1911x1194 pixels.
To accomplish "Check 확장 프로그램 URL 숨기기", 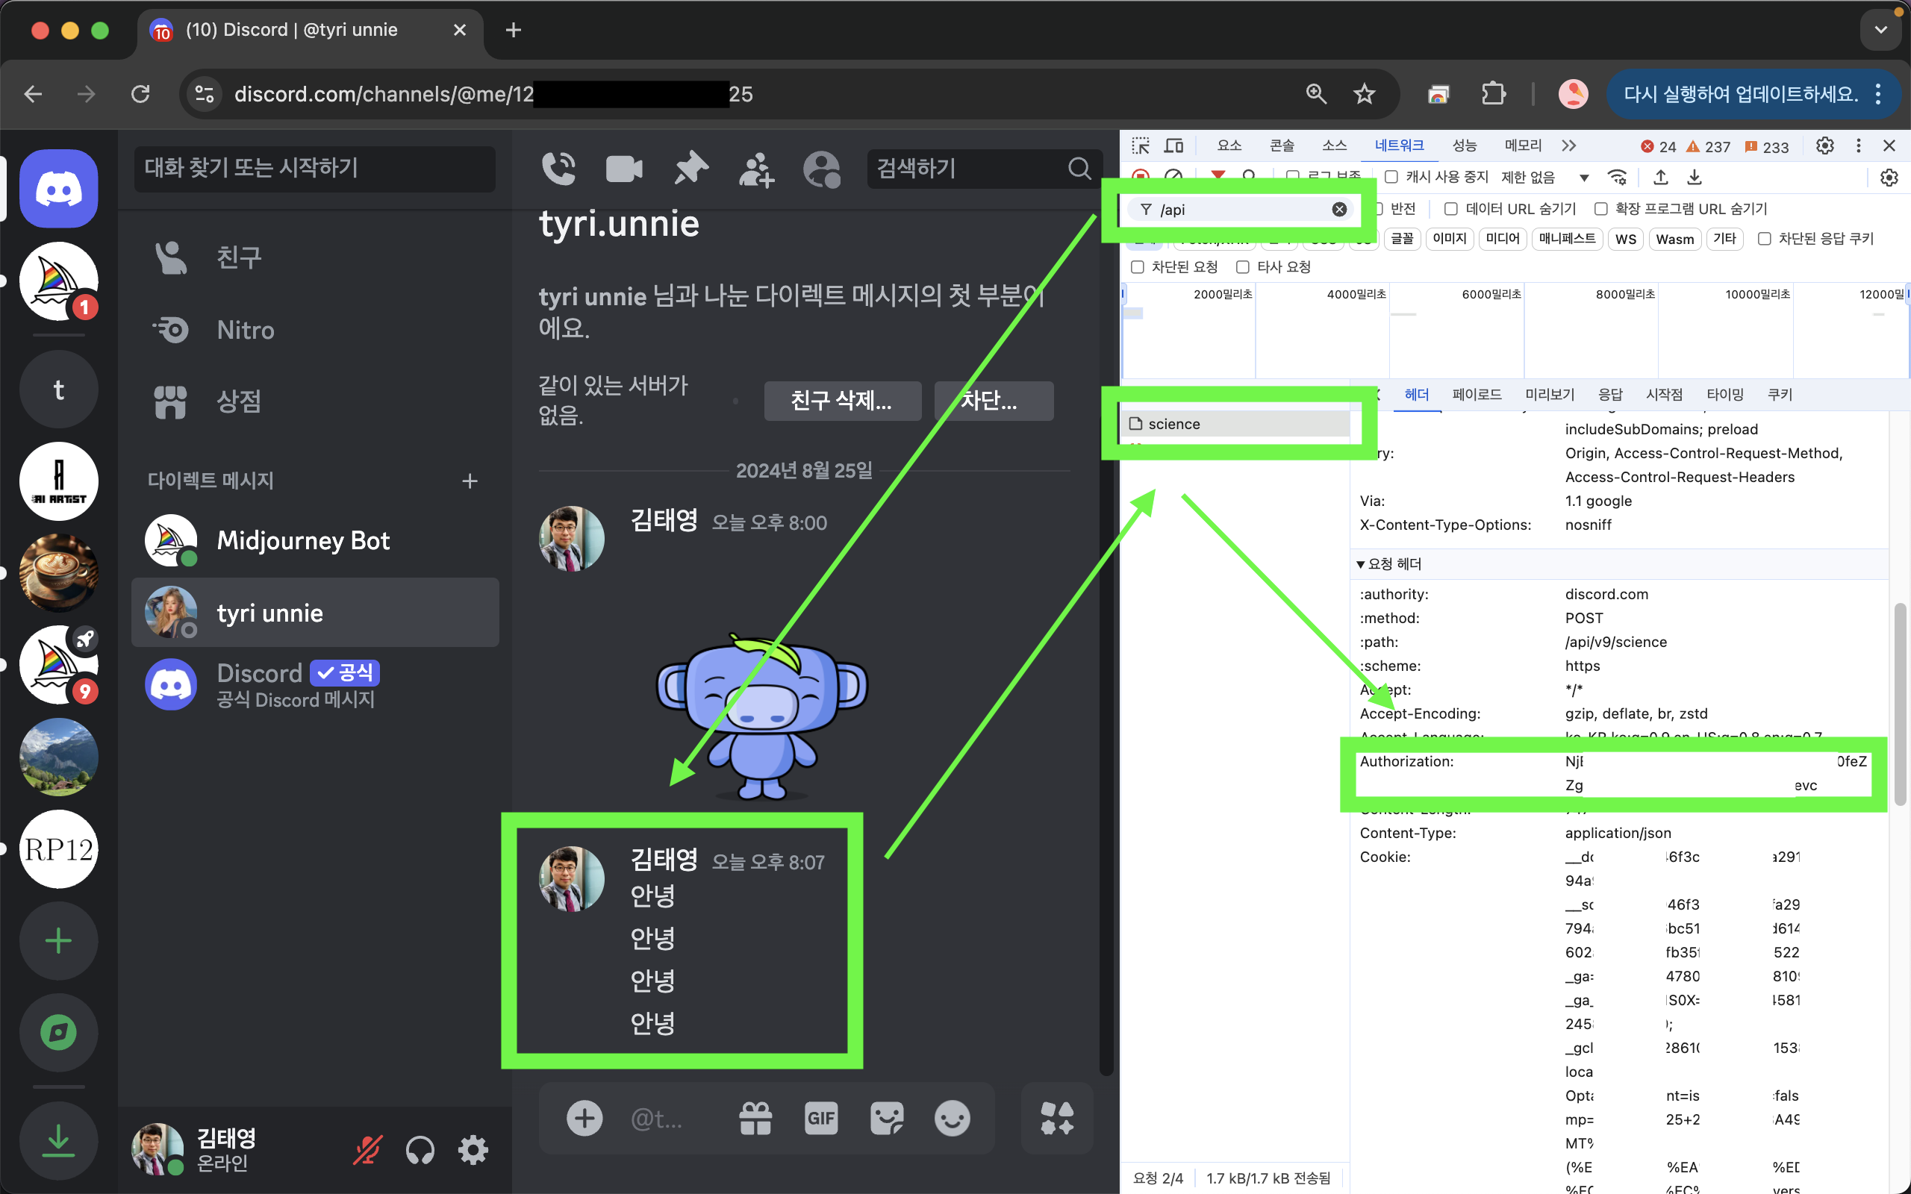I will [x=1600, y=208].
